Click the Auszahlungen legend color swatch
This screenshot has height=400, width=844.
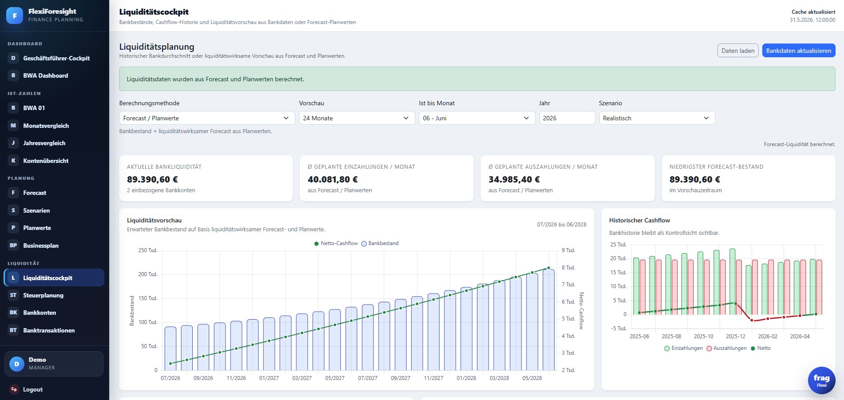point(709,348)
